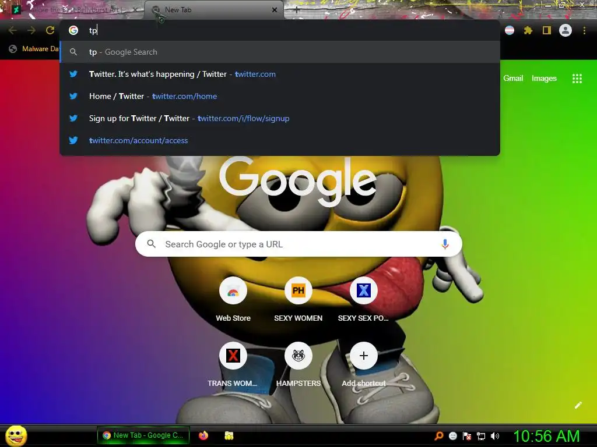
Task: Click the browser back arrow
Action: coord(13,30)
